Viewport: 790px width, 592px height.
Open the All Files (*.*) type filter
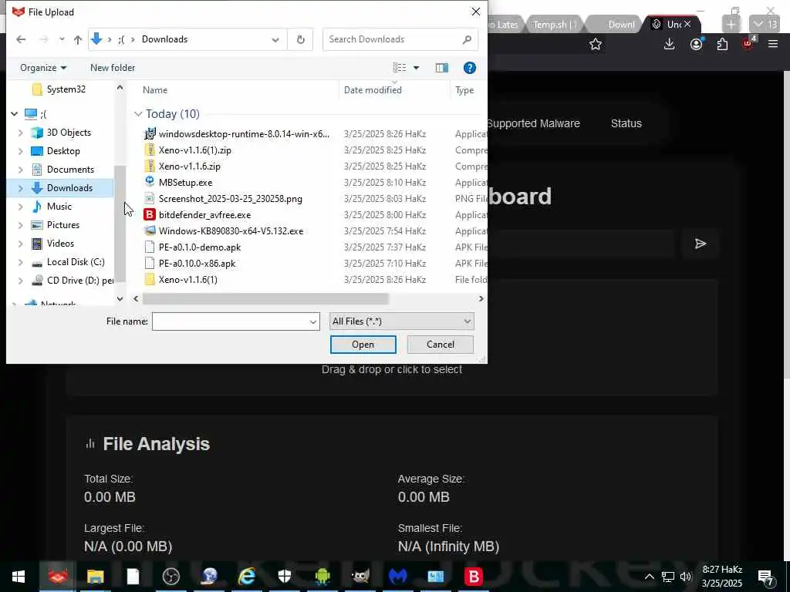tap(401, 321)
